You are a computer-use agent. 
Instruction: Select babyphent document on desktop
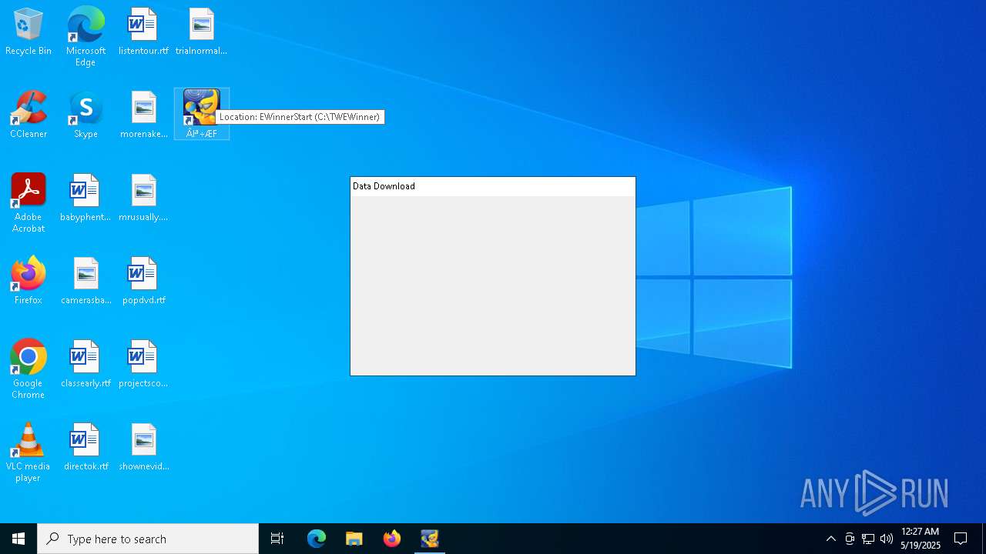tap(86, 198)
